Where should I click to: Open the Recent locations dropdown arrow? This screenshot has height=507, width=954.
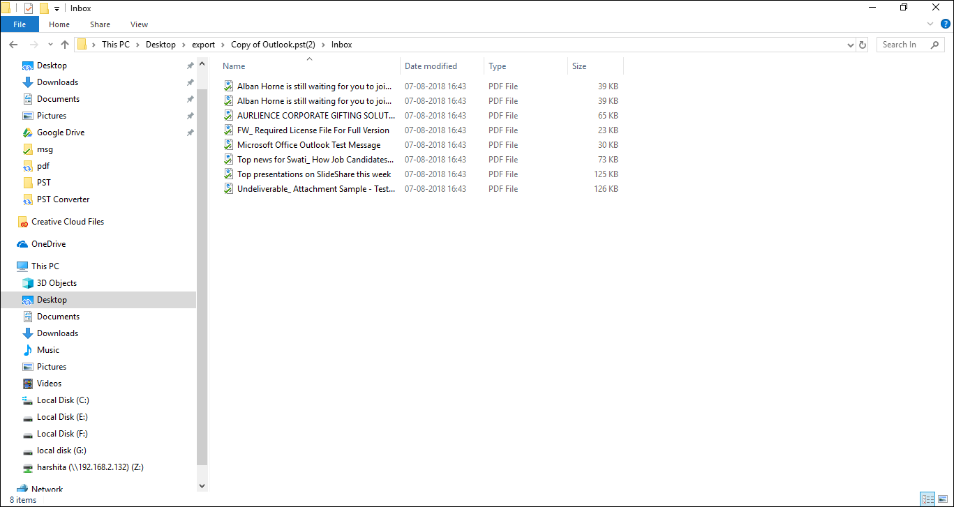(x=50, y=45)
